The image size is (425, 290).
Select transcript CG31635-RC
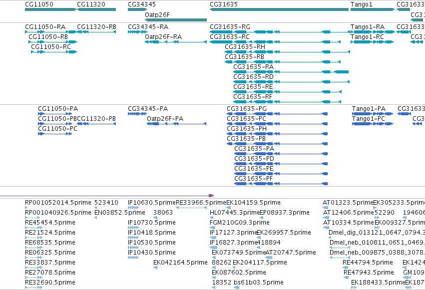(x=275, y=42)
